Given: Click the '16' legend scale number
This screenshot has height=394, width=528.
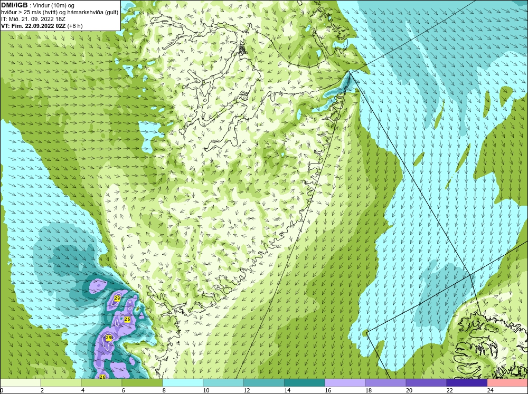Looking at the screenshot, I should pyautogui.click(x=328, y=390).
